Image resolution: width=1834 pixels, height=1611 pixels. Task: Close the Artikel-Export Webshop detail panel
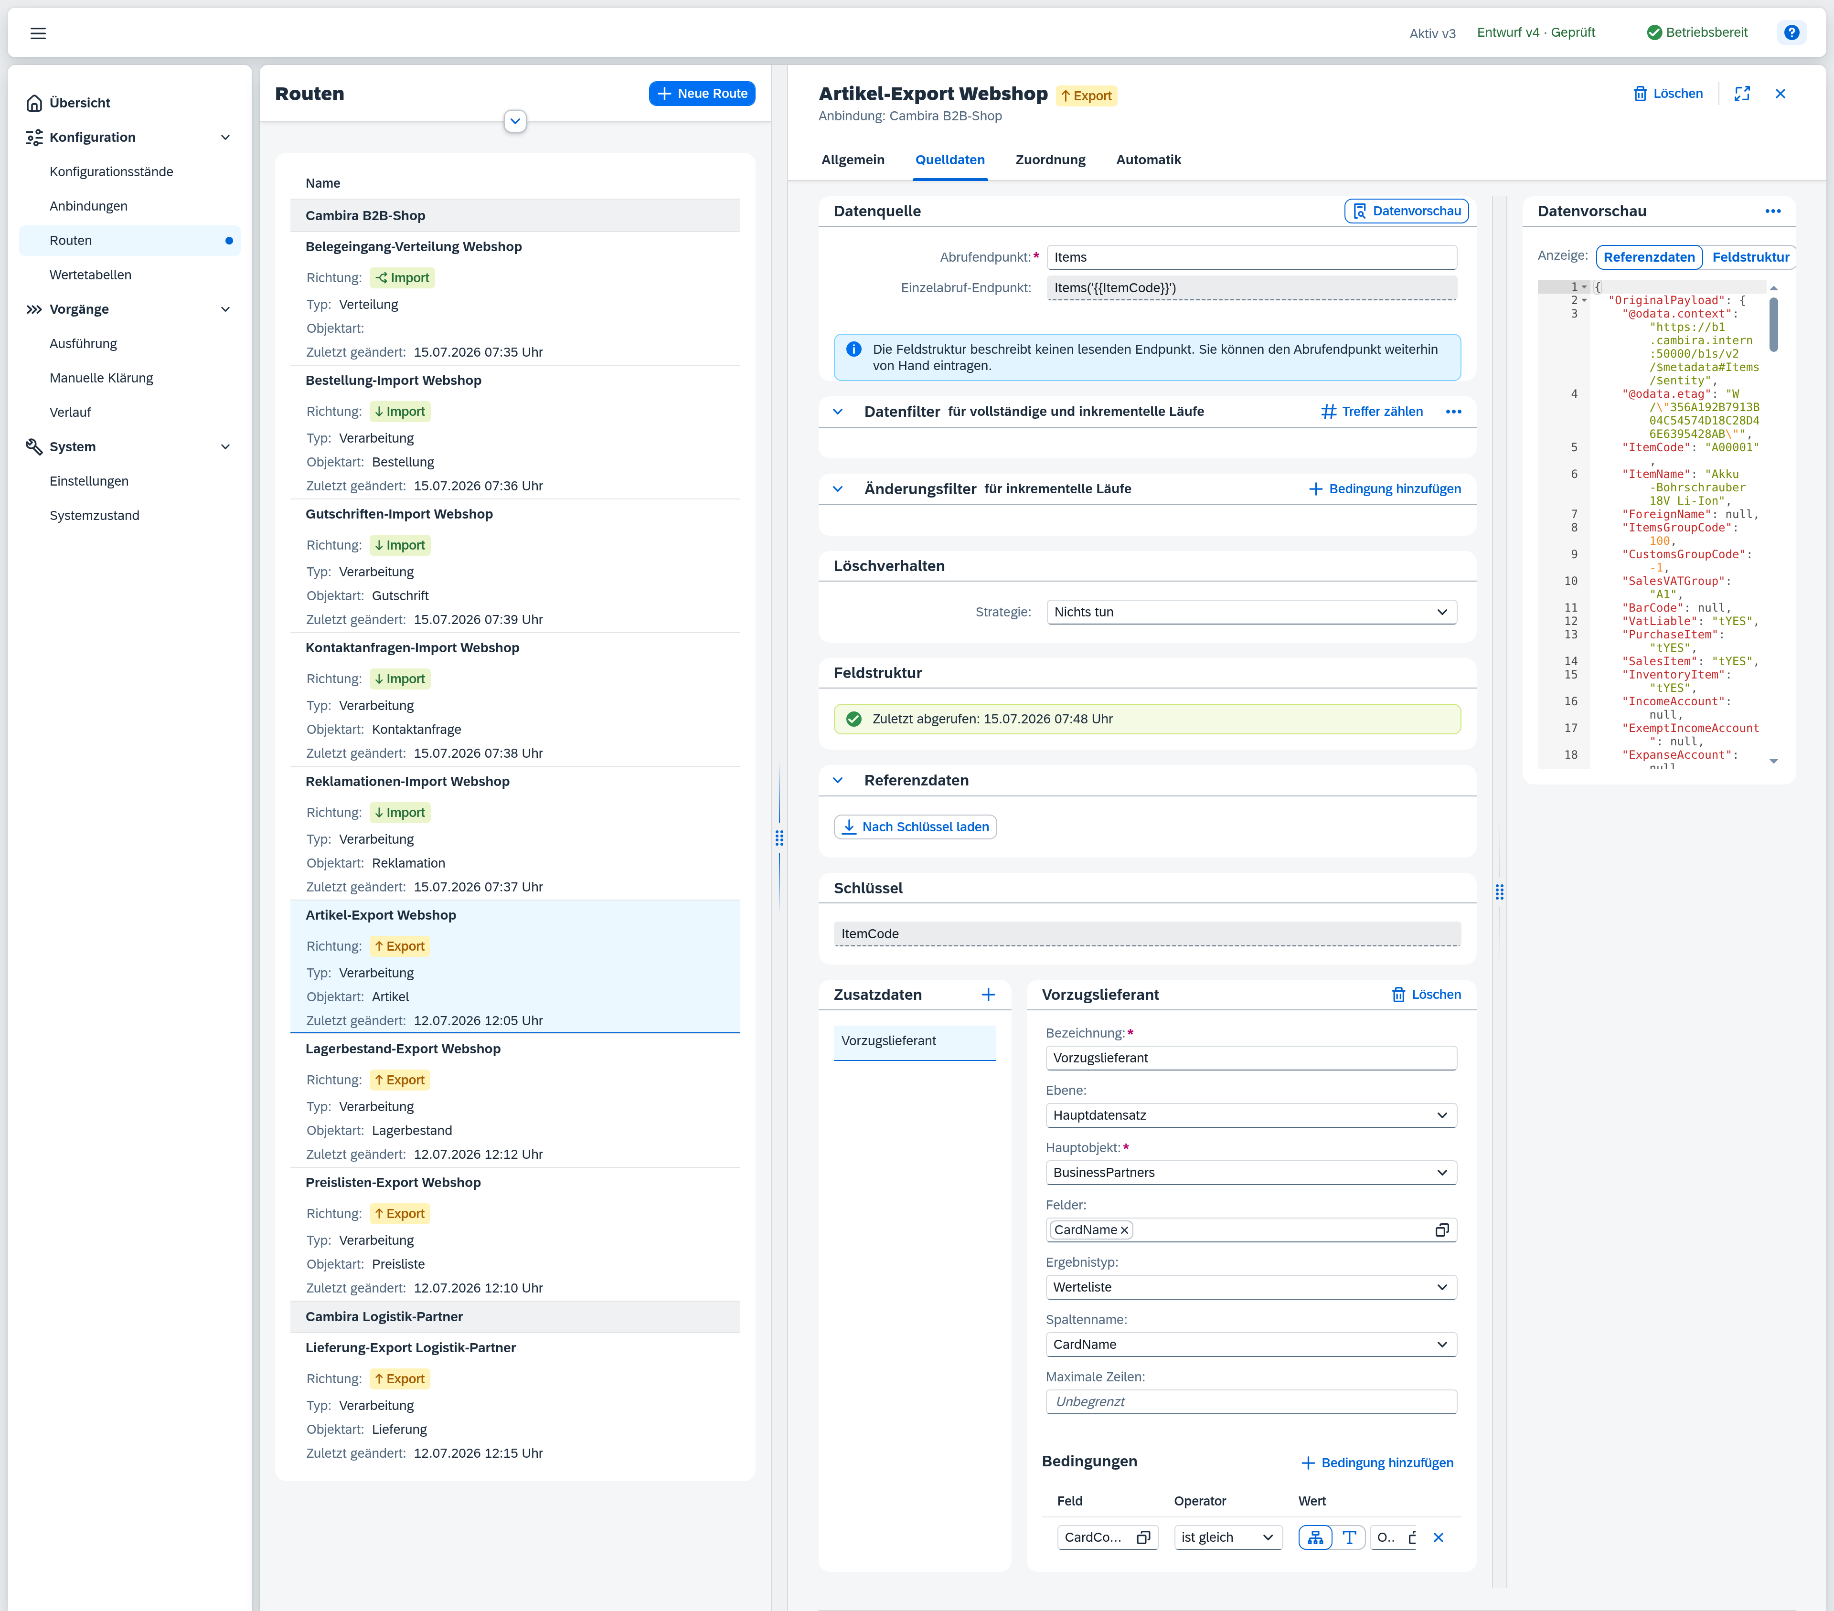[1780, 93]
